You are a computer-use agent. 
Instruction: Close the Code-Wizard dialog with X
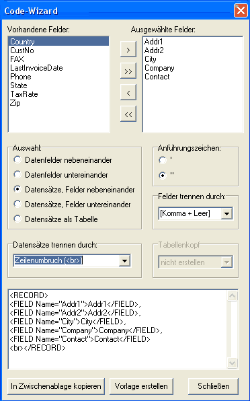point(241,11)
